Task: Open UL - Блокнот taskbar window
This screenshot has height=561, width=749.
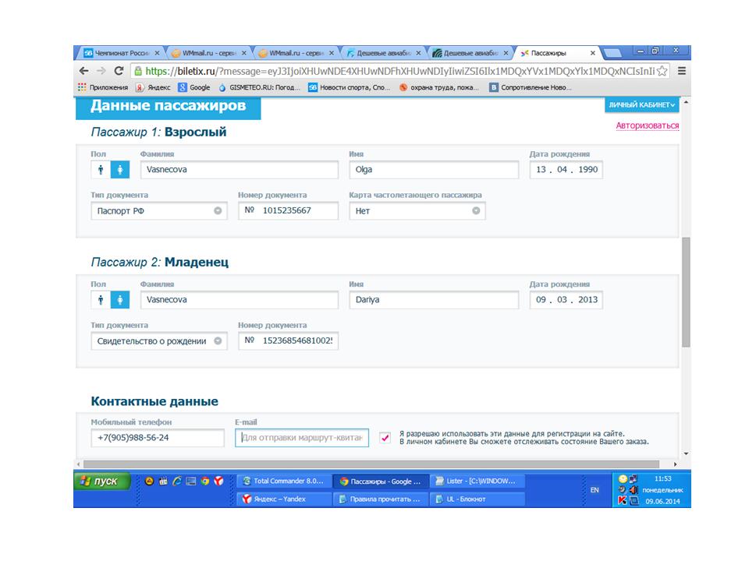Action: point(477,499)
